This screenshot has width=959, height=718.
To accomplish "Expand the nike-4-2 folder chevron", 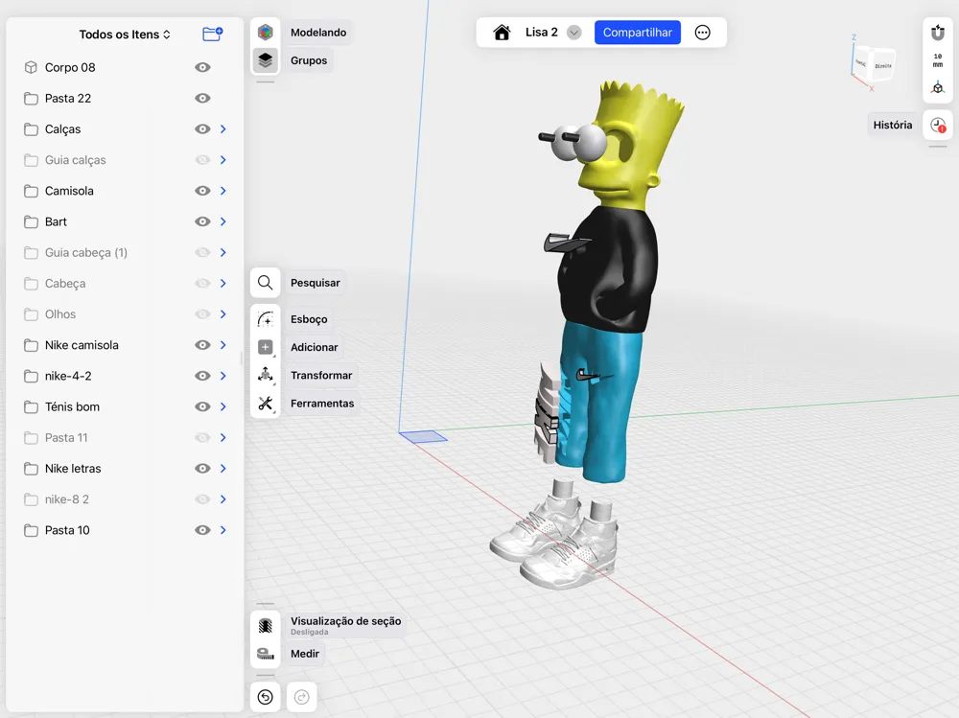I will (x=223, y=376).
